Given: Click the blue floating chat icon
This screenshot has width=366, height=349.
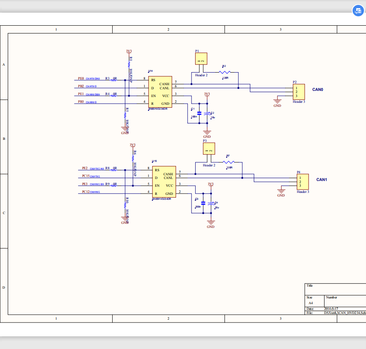Looking at the screenshot, I should [358, 11].
